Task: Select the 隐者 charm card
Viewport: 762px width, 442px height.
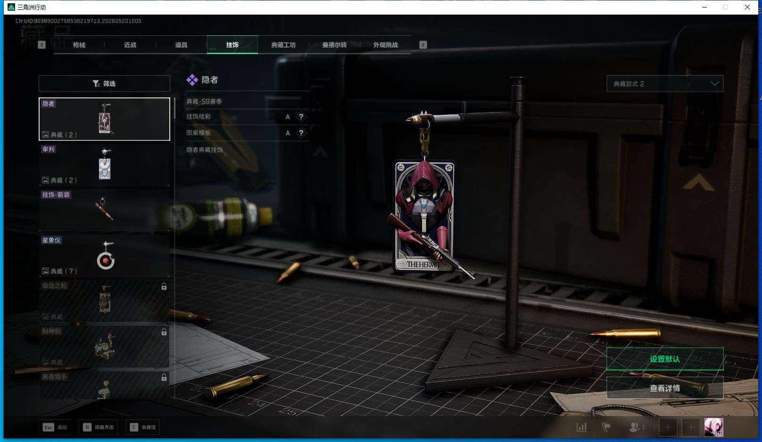Action: tap(104, 119)
